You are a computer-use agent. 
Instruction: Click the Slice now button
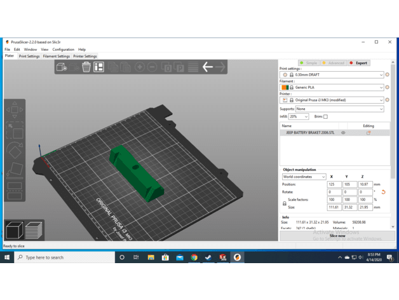coord(337,236)
